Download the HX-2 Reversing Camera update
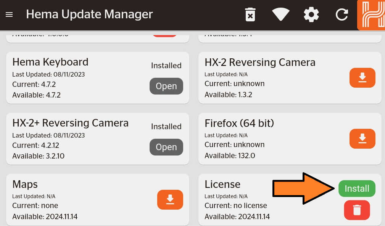 click(362, 78)
